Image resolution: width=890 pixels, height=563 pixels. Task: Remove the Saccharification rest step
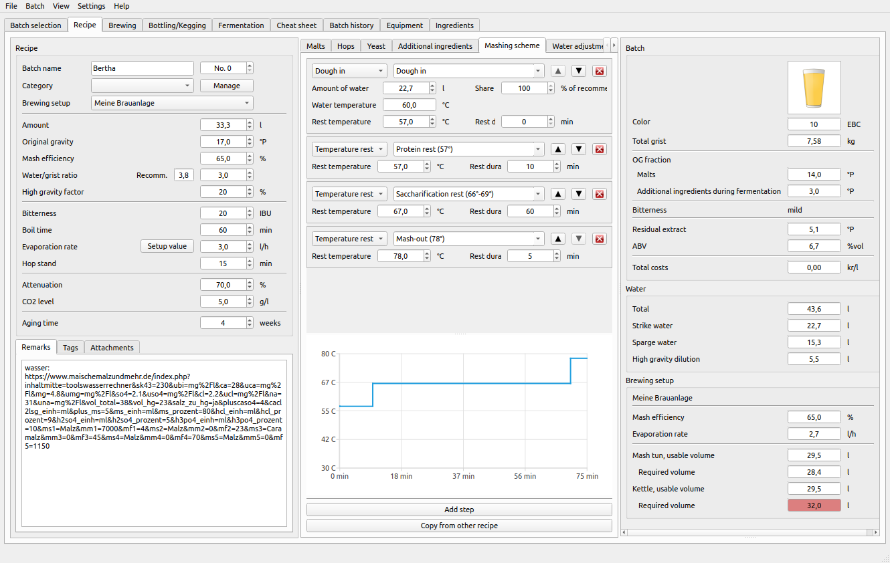pyautogui.click(x=600, y=194)
